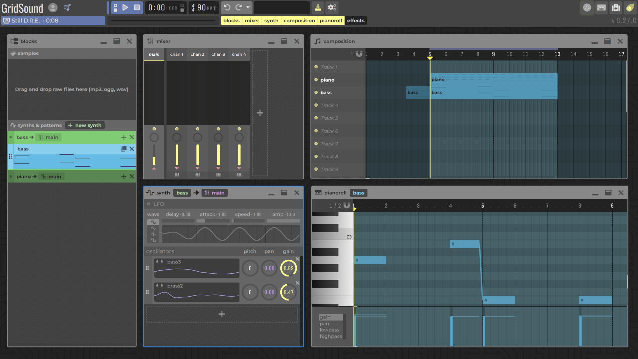Click the BPM tempo value 90
Screen dimensions: 638x359
coord(201,7)
